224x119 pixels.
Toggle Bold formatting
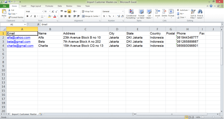coord(27,16)
